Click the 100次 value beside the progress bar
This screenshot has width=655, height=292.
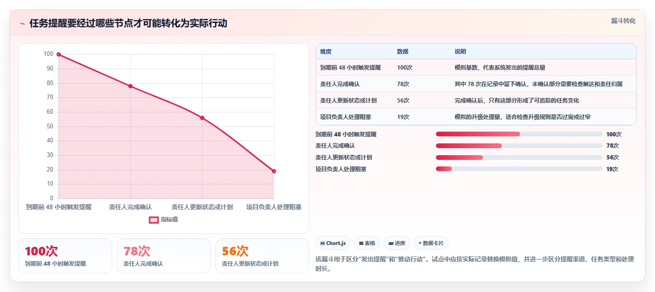tap(614, 134)
